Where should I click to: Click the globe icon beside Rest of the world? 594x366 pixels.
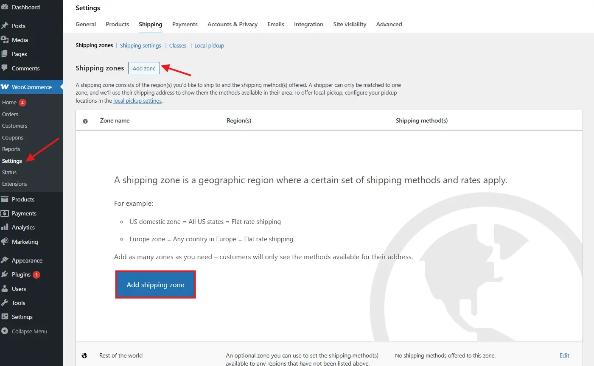(84, 355)
